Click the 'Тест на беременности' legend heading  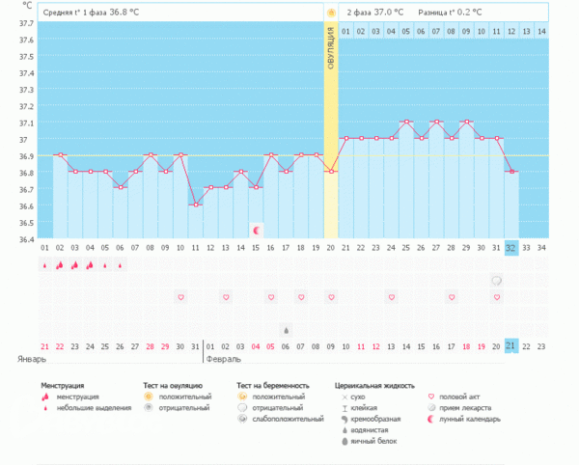click(273, 384)
